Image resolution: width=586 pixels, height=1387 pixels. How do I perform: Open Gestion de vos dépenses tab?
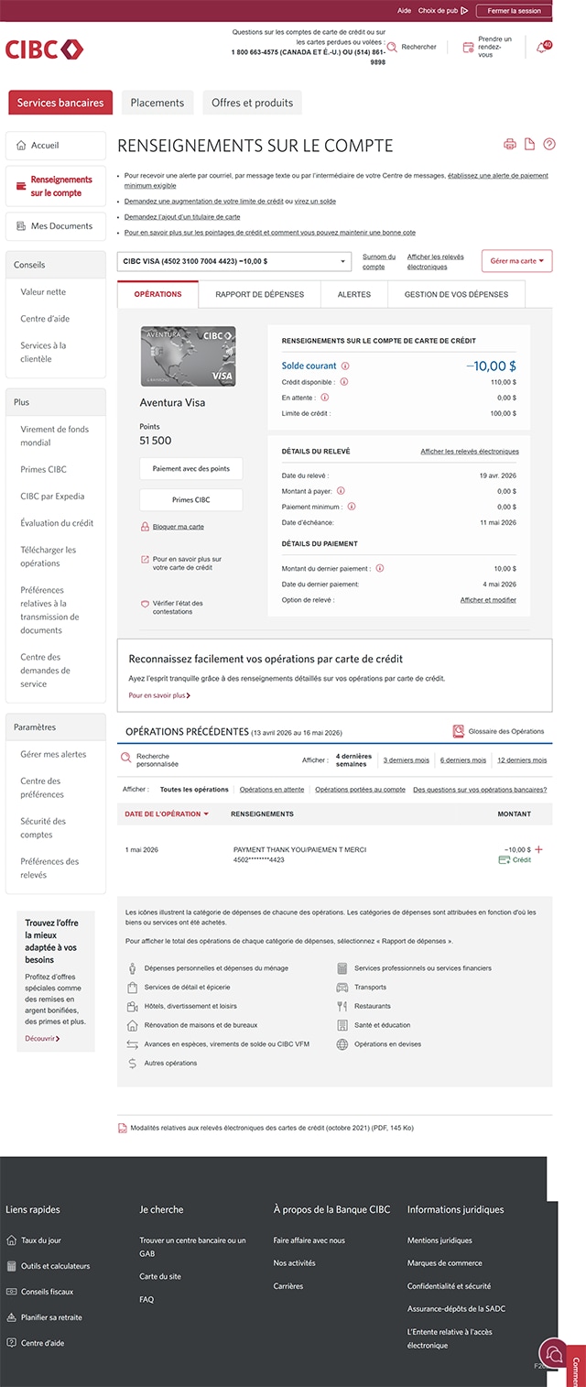(x=456, y=294)
